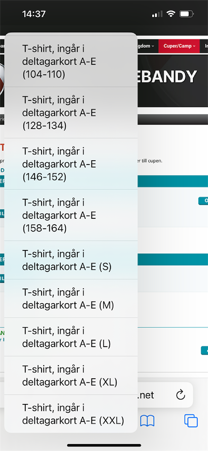Tap the battery status icon

[187, 14]
